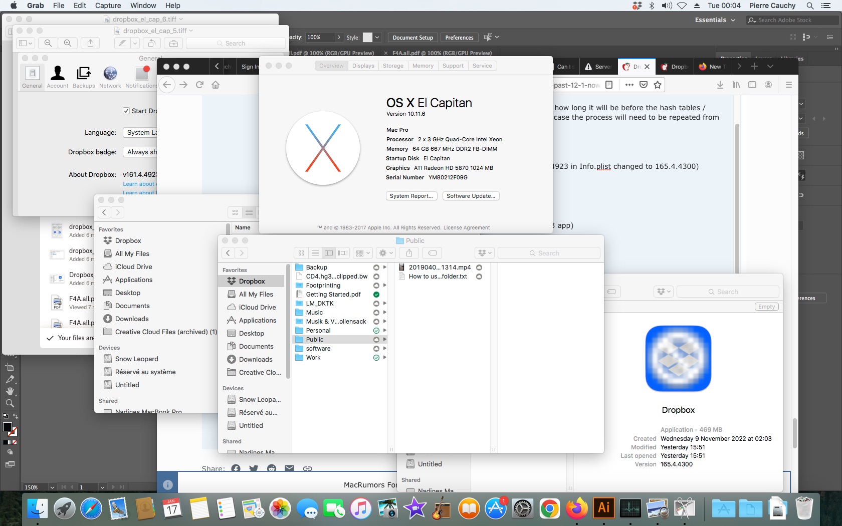Viewport: 842px width, 526px height.
Task: Open the Firefox hamburger menu
Action: click(788, 85)
